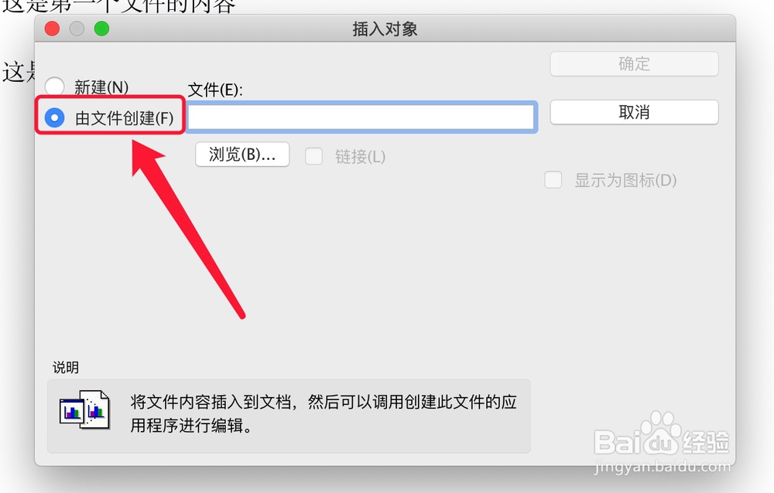Confirm with the 确定 button
Screen dimensions: 774x493
[635, 64]
